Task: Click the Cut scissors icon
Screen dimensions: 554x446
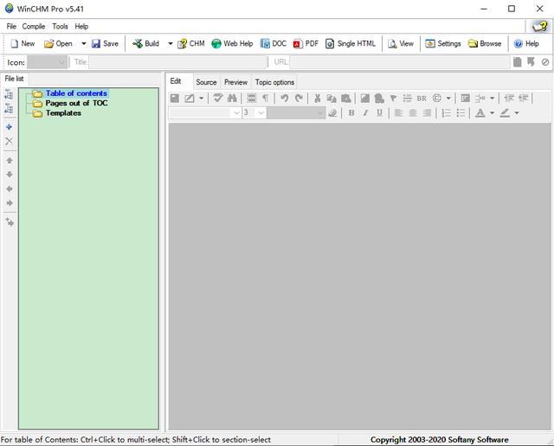Action: pos(318,98)
